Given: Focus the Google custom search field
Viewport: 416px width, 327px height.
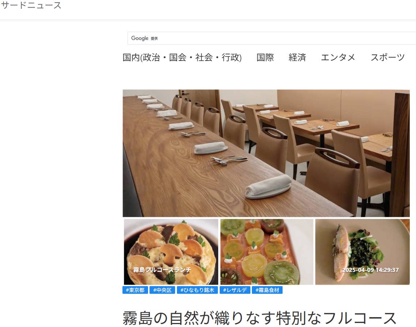Looking at the screenshot, I should tap(272, 38).
